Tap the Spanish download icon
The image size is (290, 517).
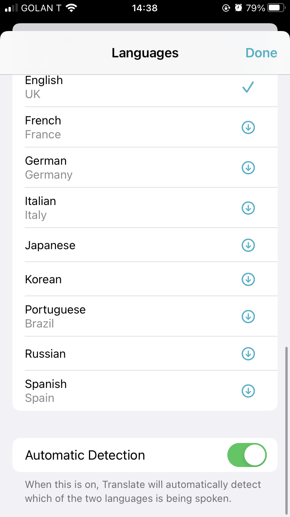248,391
